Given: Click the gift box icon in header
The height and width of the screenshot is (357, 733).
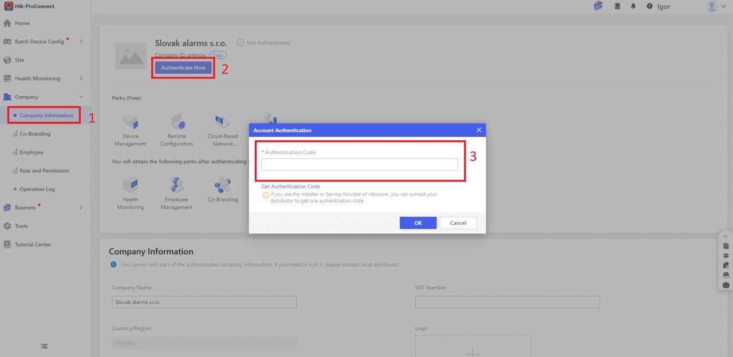Looking at the screenshot, I should (x=598, y=6).
